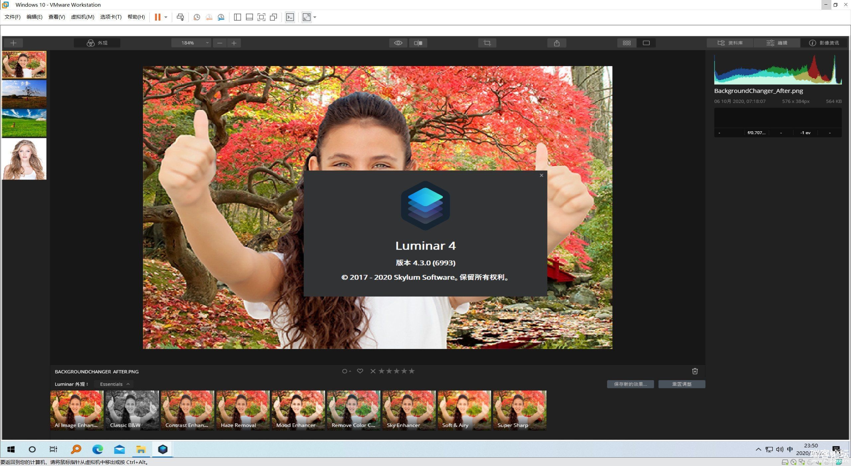Click Reset Adjustments (重置调整) button

[682, 384]
